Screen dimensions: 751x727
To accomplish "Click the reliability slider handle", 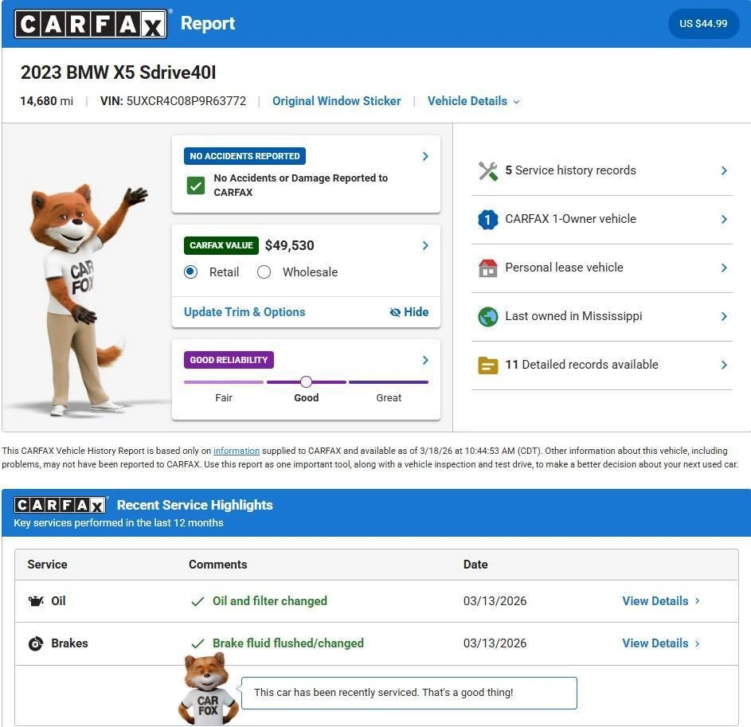I will [x=306, y=381].
